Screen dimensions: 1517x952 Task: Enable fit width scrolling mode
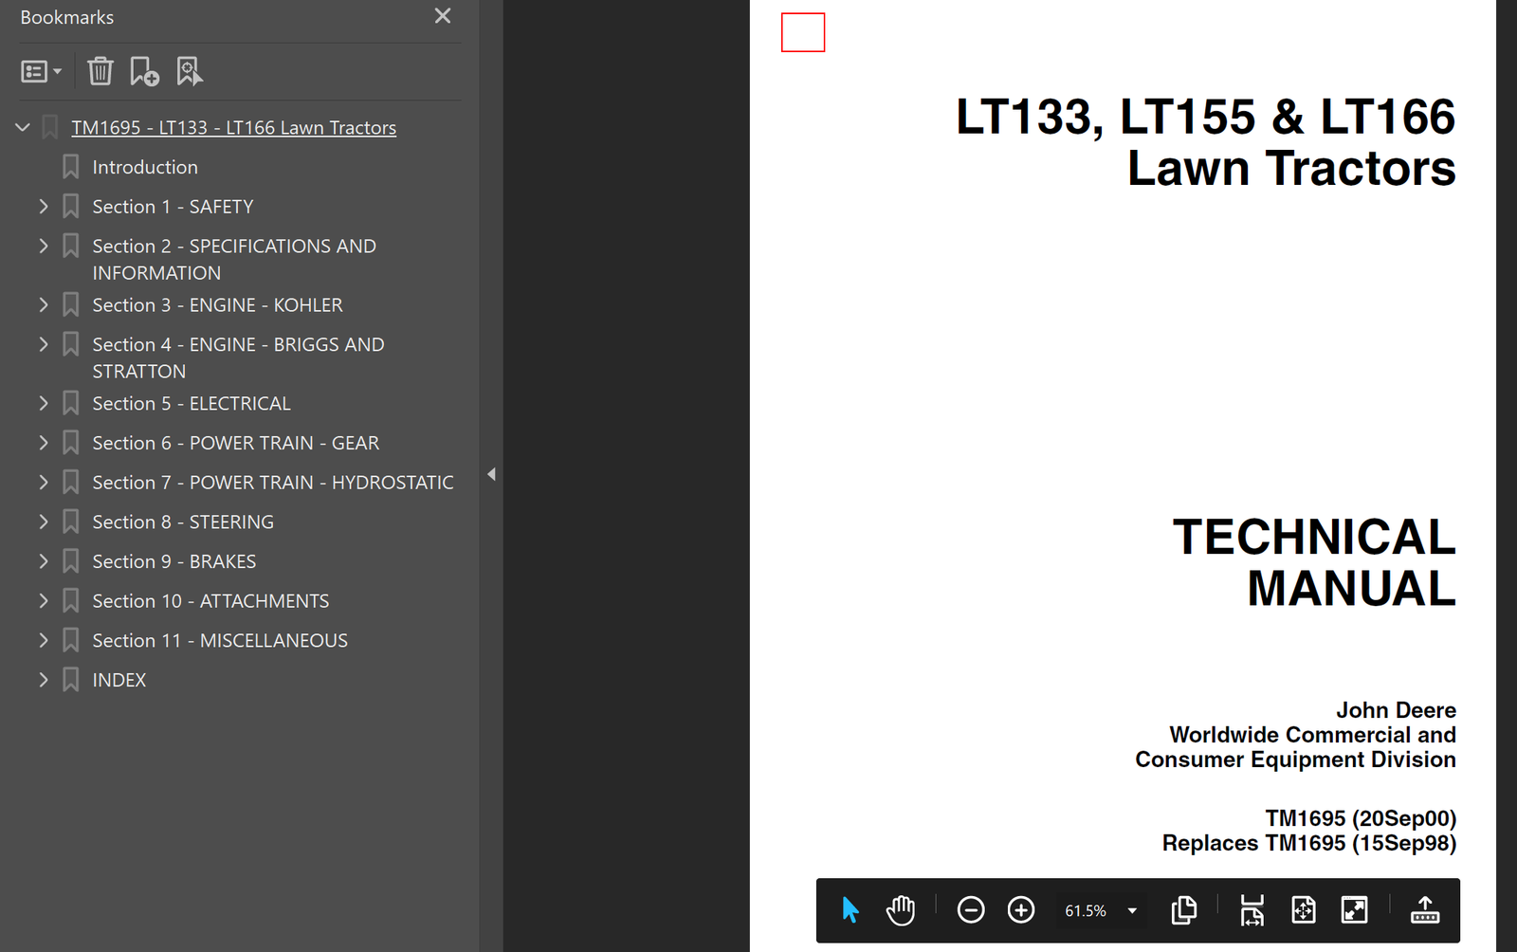pyautogui.click(x=1252, y=910)
